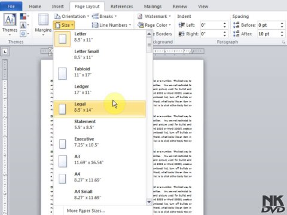287x215 pixels.
Task: Click the Right indent field
Action: [211, 34]
